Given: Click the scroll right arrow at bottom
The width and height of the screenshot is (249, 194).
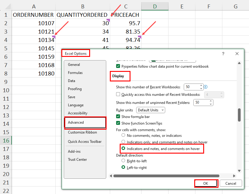Looking at the screenshot, I should pos(234,176).
